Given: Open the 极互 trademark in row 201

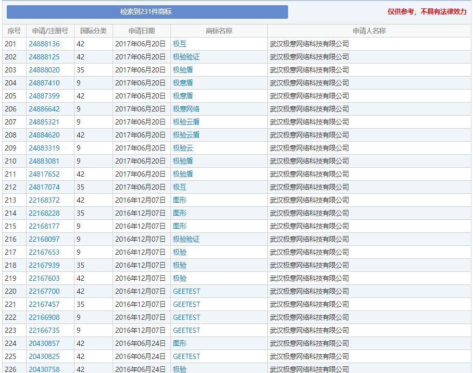Looking at the screenshot, I should coord(180,44).
